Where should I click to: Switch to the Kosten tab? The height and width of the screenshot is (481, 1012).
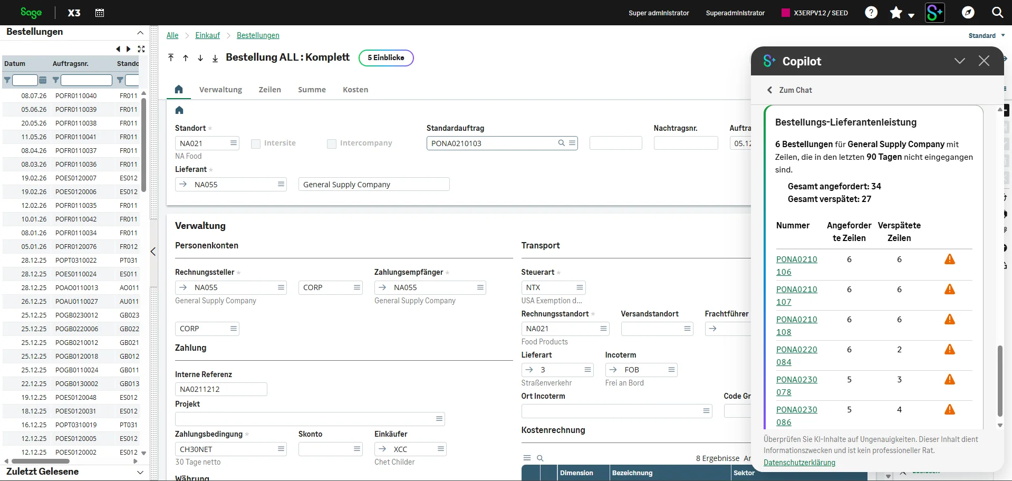355,90
